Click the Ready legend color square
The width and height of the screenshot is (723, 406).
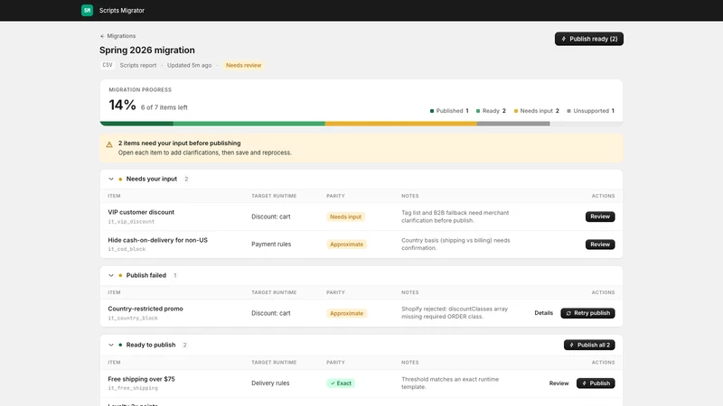(478, 111)
